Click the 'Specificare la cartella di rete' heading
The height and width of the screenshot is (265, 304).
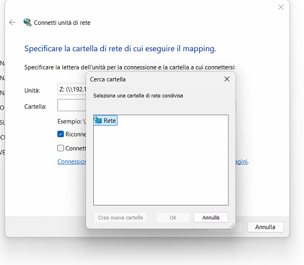(120, 48)
